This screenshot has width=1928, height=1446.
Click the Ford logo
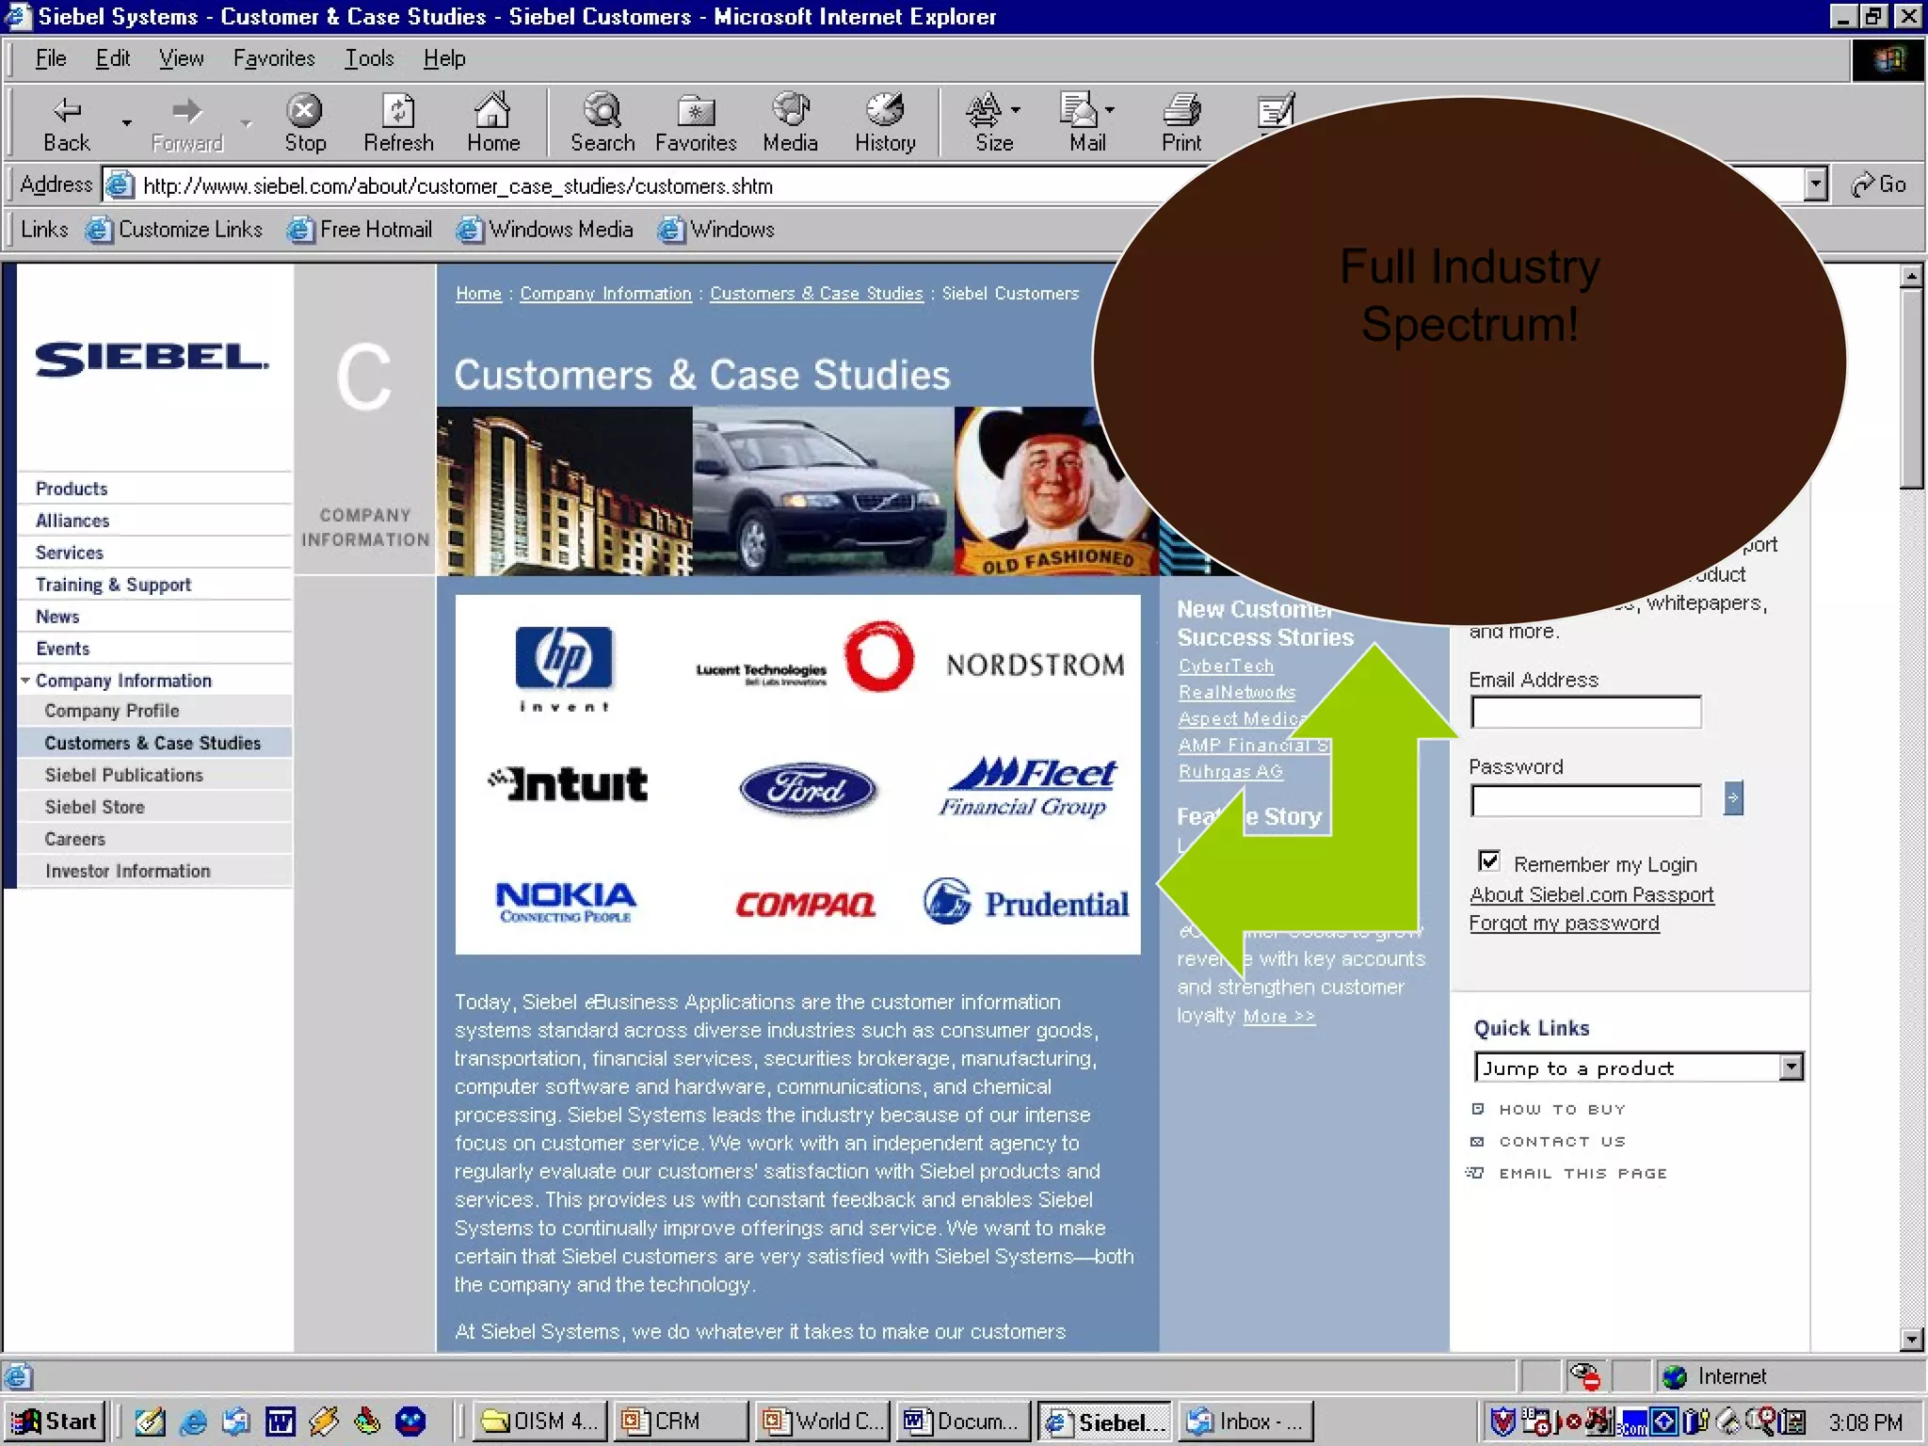[808, 789]
